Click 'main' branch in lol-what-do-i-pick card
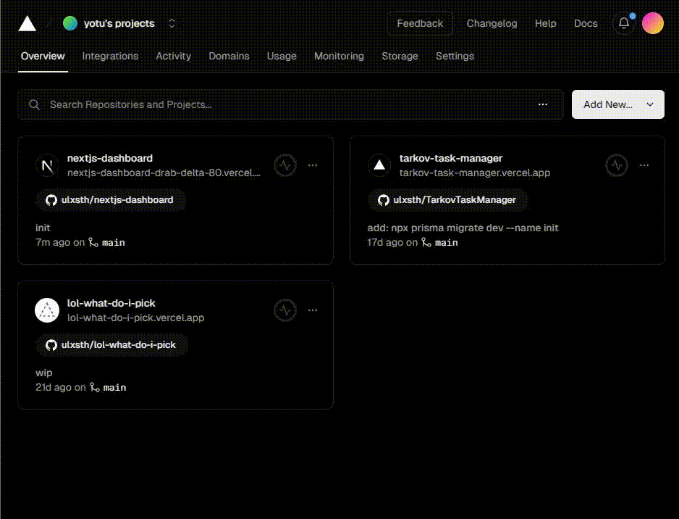 point(115,387)
